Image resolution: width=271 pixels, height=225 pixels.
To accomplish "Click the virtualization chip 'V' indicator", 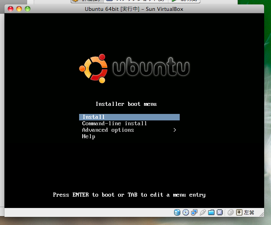I will pyautogui.click(x=219, y=212).
